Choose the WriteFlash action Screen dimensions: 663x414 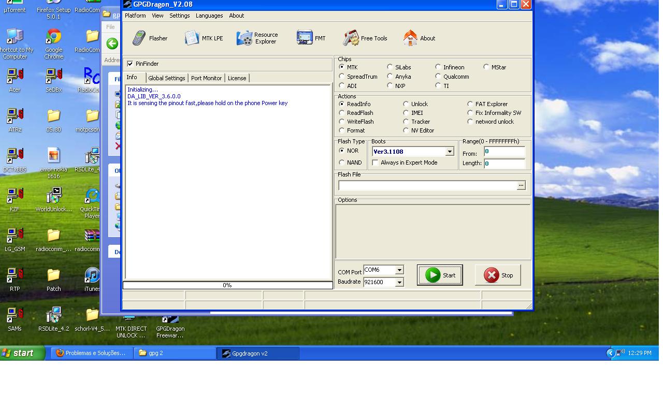342,122
